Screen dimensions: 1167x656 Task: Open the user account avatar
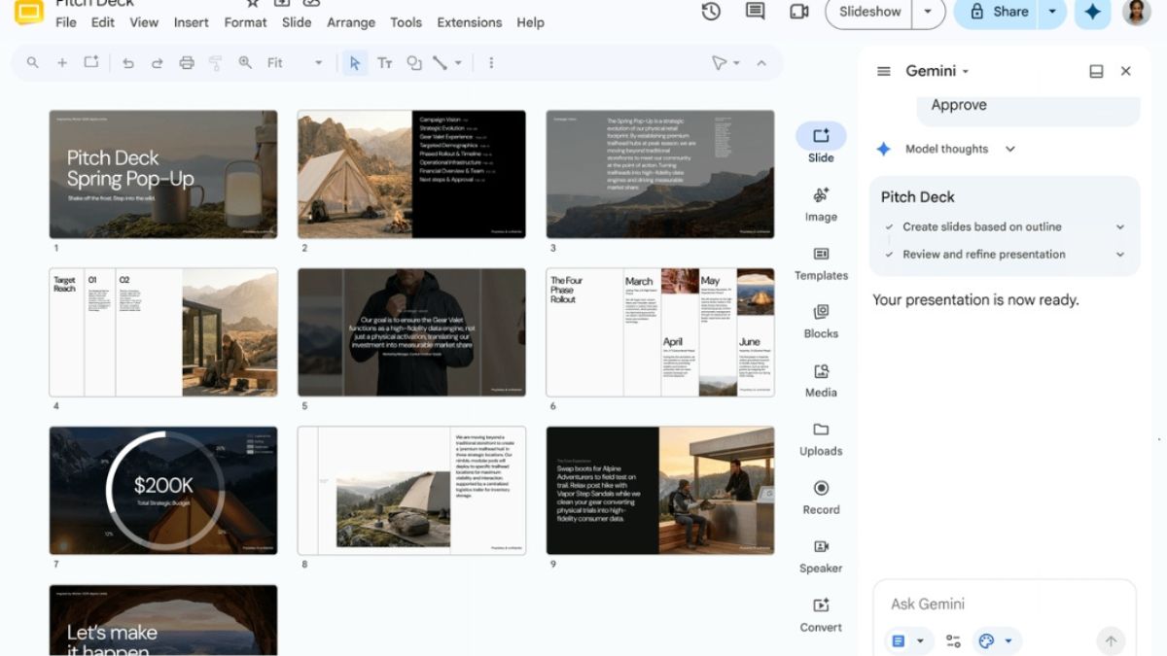[1137, 12]
